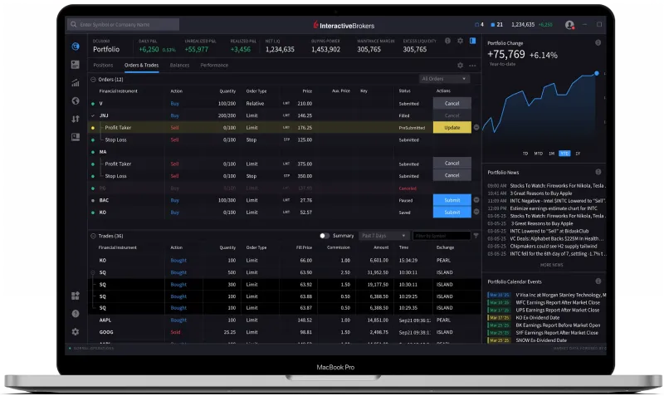The height and width of the screenshot is (396, 664).
Task: Submit the BAC buy order
Action: [452, 200]
